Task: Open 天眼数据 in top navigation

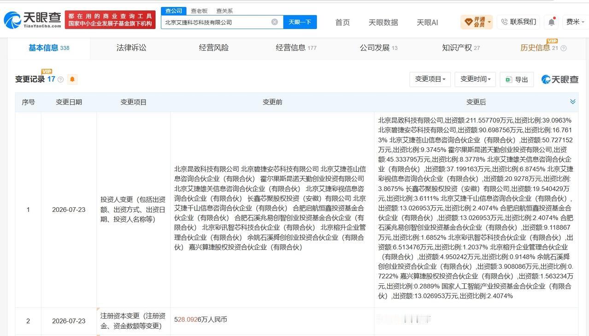Action: [383, 22]
